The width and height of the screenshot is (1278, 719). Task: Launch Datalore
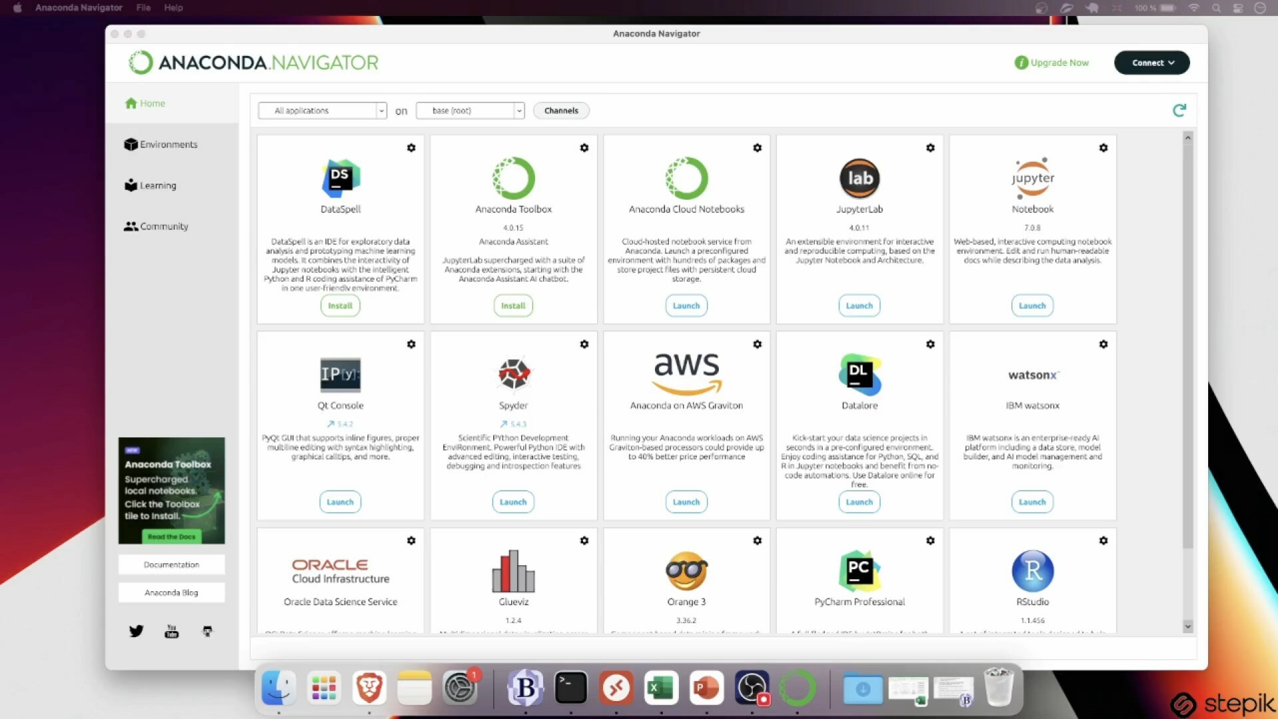pos(859,502)
